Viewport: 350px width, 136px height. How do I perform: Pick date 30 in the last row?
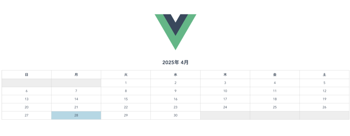tap(175, 115)
